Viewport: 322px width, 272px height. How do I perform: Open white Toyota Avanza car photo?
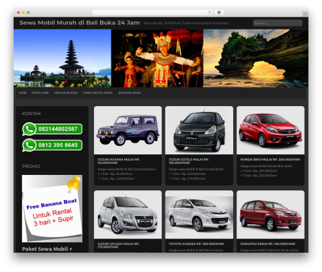coord(199,214)
